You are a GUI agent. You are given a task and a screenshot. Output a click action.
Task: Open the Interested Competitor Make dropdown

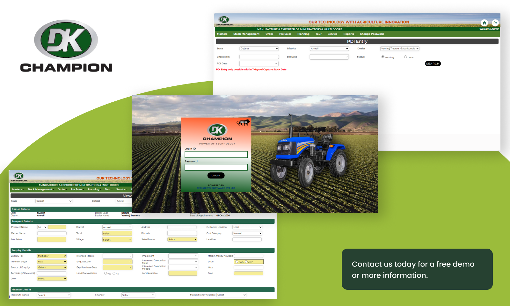pyautogui.click(x=183, y=262)
